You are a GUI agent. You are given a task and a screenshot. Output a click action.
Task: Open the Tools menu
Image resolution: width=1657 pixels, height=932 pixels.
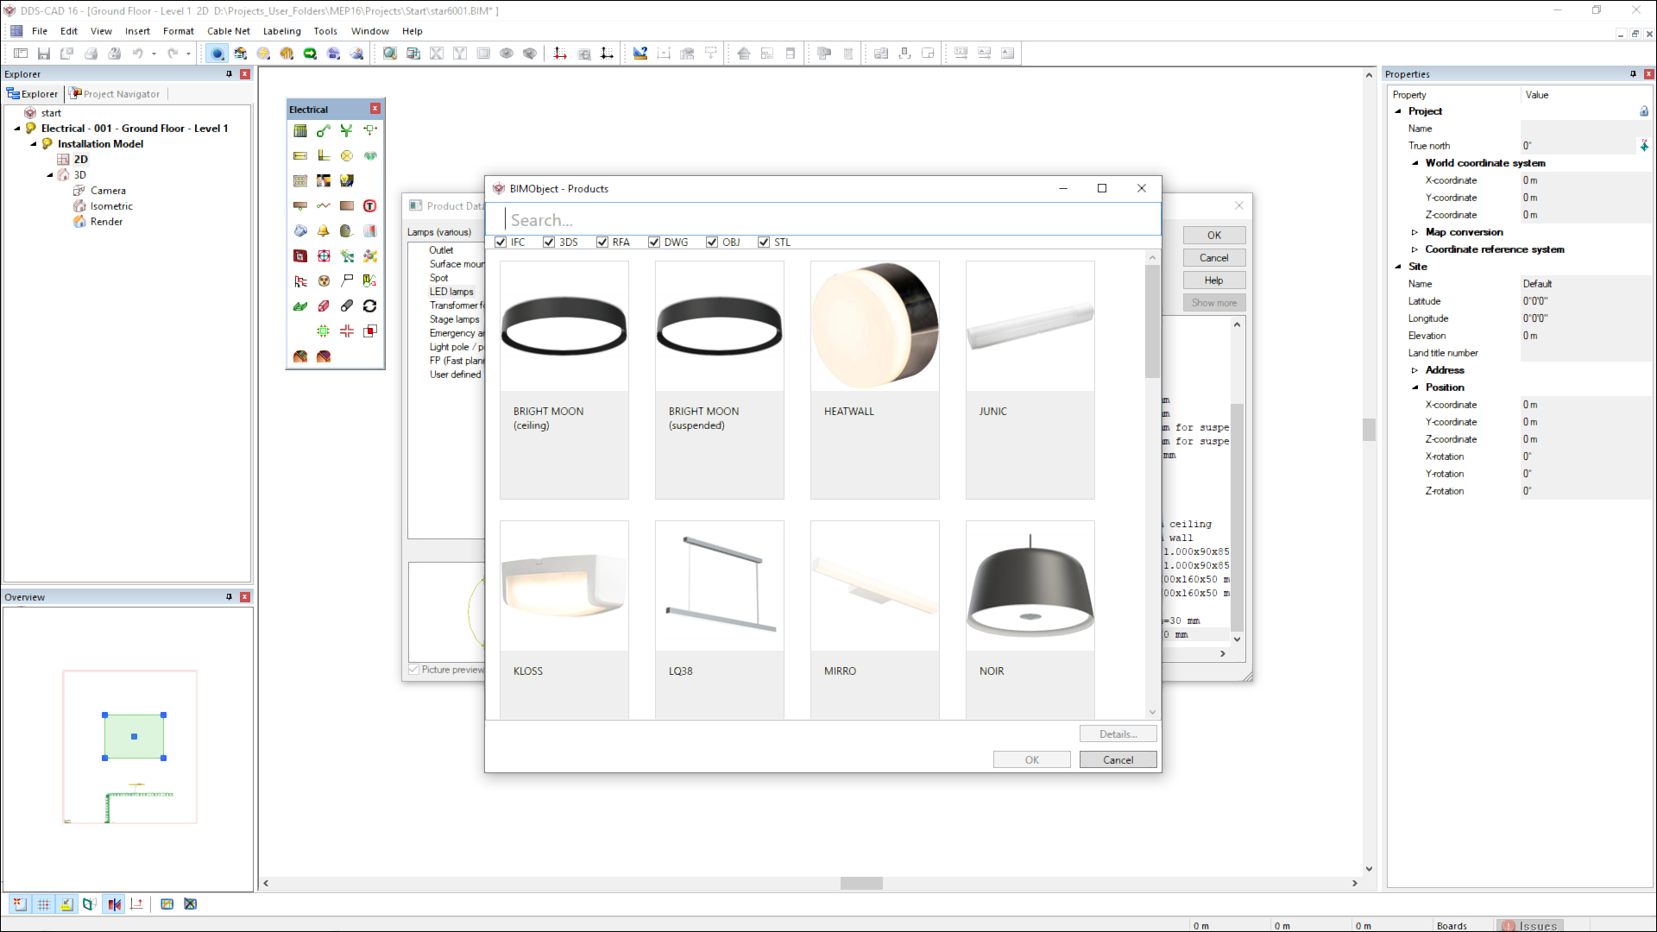tap(325, 31)
